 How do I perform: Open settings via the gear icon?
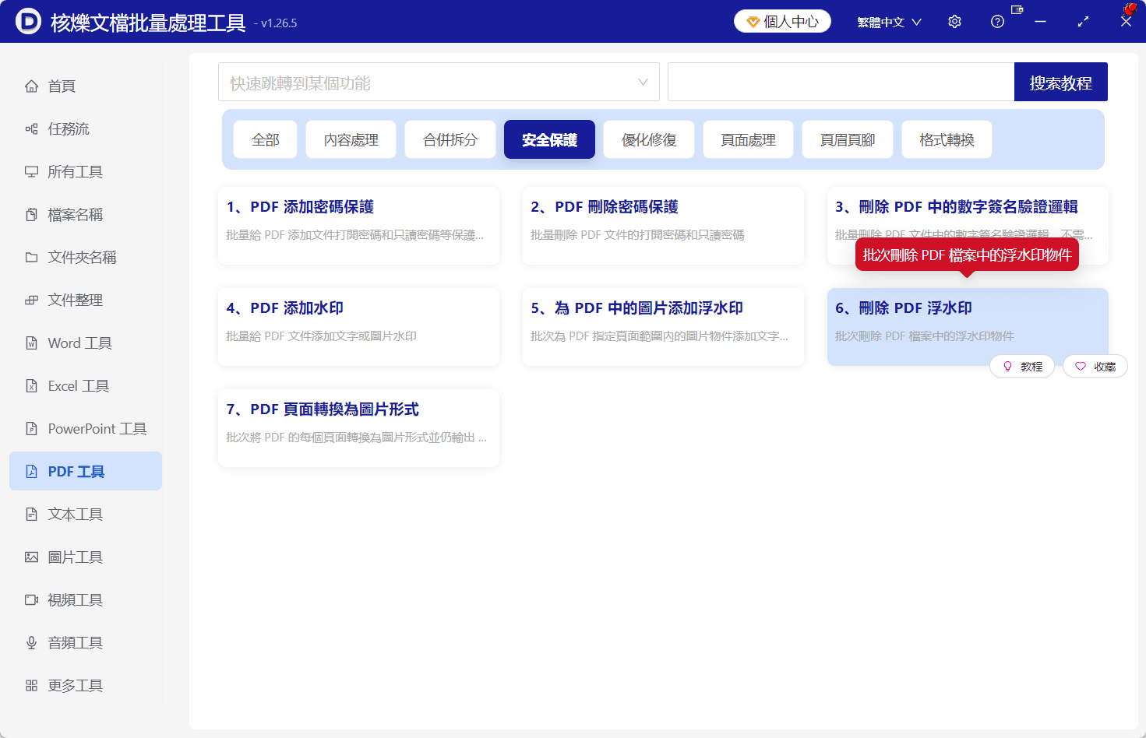tap(954, 22)
